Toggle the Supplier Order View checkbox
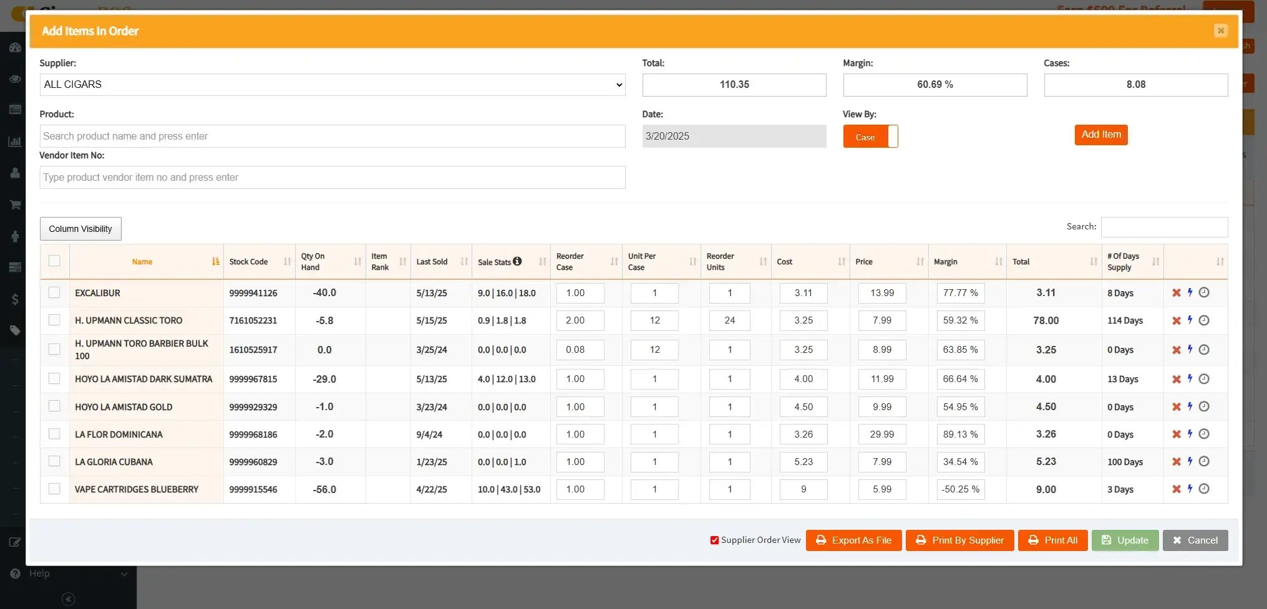This screenshot has width=1267, height=609. coord(714,540)
